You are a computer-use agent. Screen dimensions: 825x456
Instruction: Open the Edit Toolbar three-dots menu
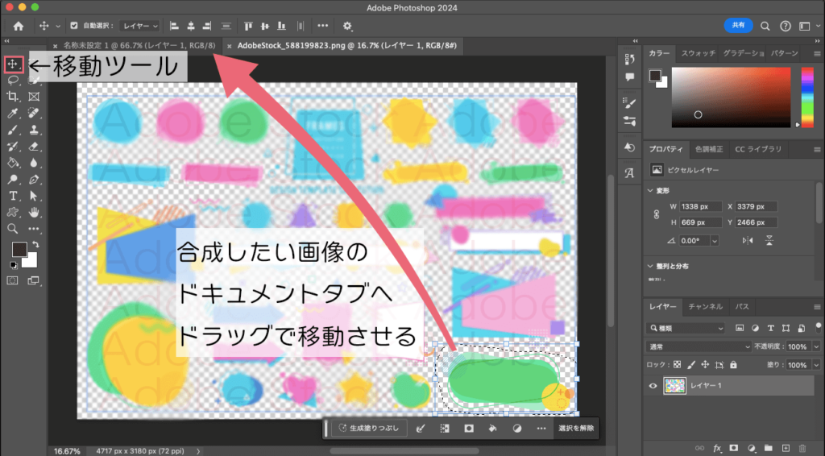(x=34, y=229)
